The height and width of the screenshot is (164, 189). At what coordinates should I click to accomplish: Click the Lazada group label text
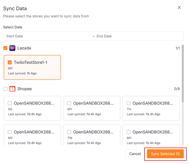tap(24, 48)
